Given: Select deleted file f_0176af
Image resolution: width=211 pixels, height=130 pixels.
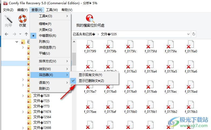Looking at the screenshot, I should point(110,107).
